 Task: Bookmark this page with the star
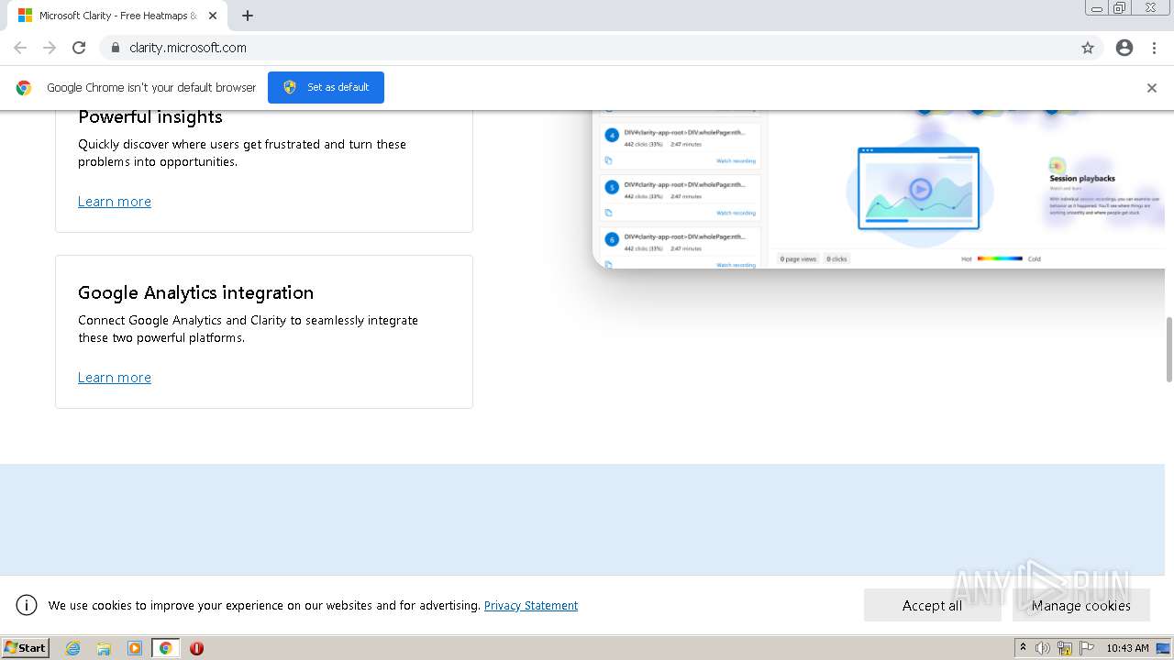pos(1088,48)
